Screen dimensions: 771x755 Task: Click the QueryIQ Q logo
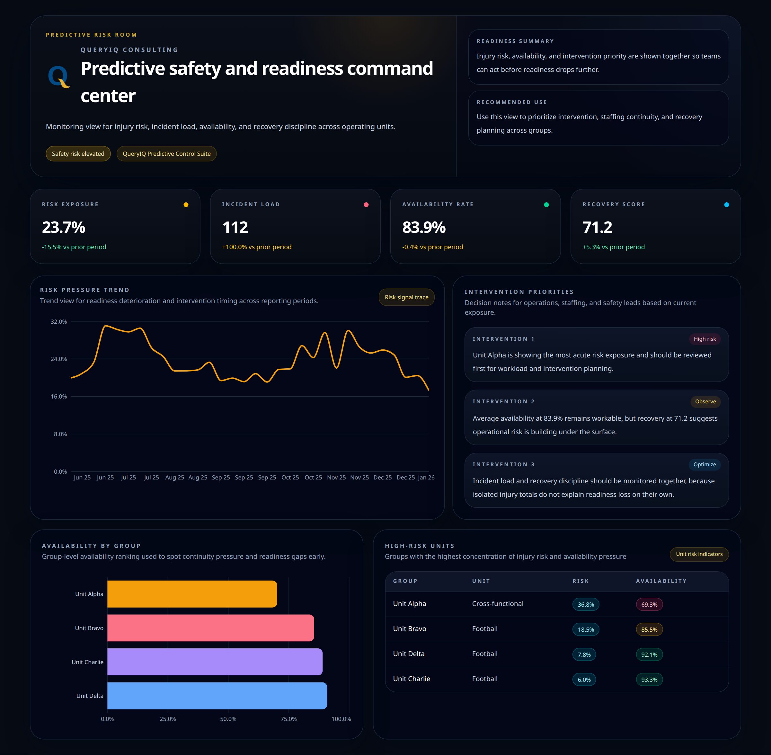pyautogui.click(x=59, y=76)
